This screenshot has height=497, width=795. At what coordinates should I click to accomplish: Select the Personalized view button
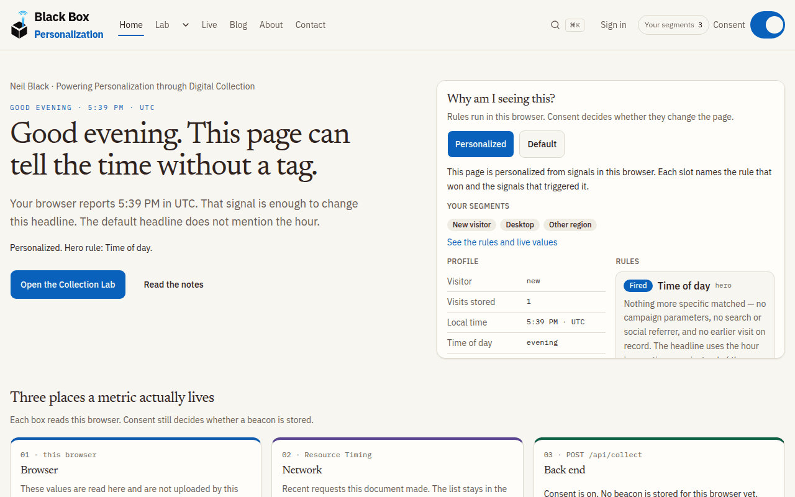pyautogui.click(x=481, y=144)
